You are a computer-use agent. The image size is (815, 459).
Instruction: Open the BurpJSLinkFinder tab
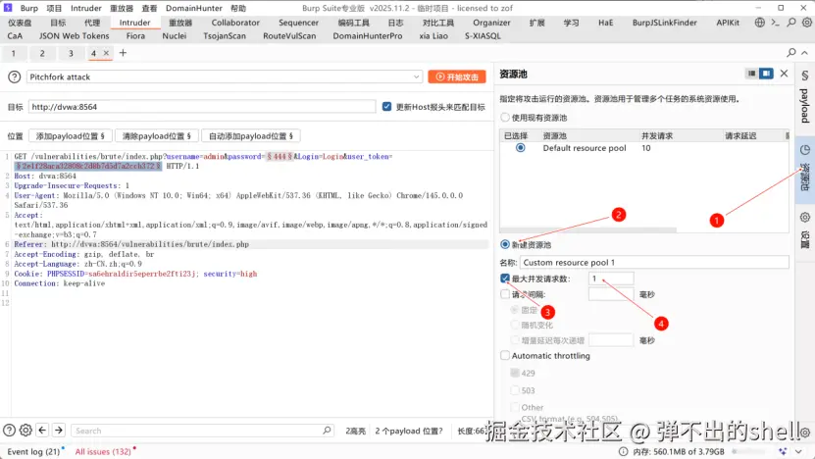click(x=664, y=23)
